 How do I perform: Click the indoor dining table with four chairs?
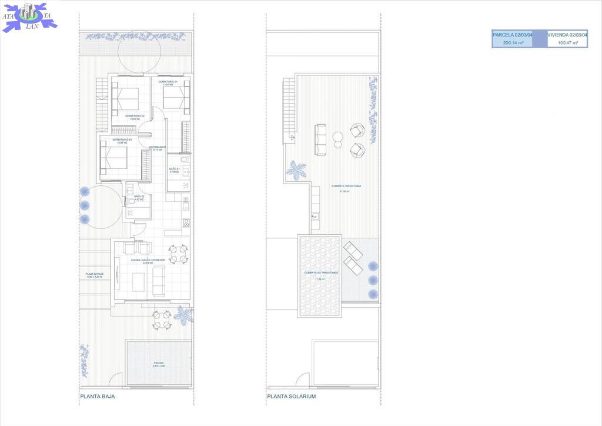tap(178, 254)
